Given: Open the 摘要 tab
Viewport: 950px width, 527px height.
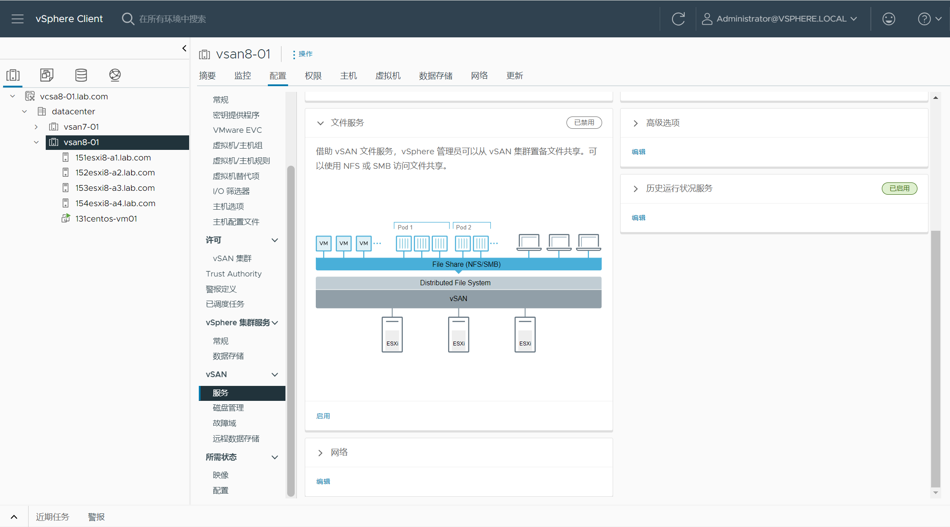Looking at the screenshot, I should pyautogui.click(x=207, y=76).
